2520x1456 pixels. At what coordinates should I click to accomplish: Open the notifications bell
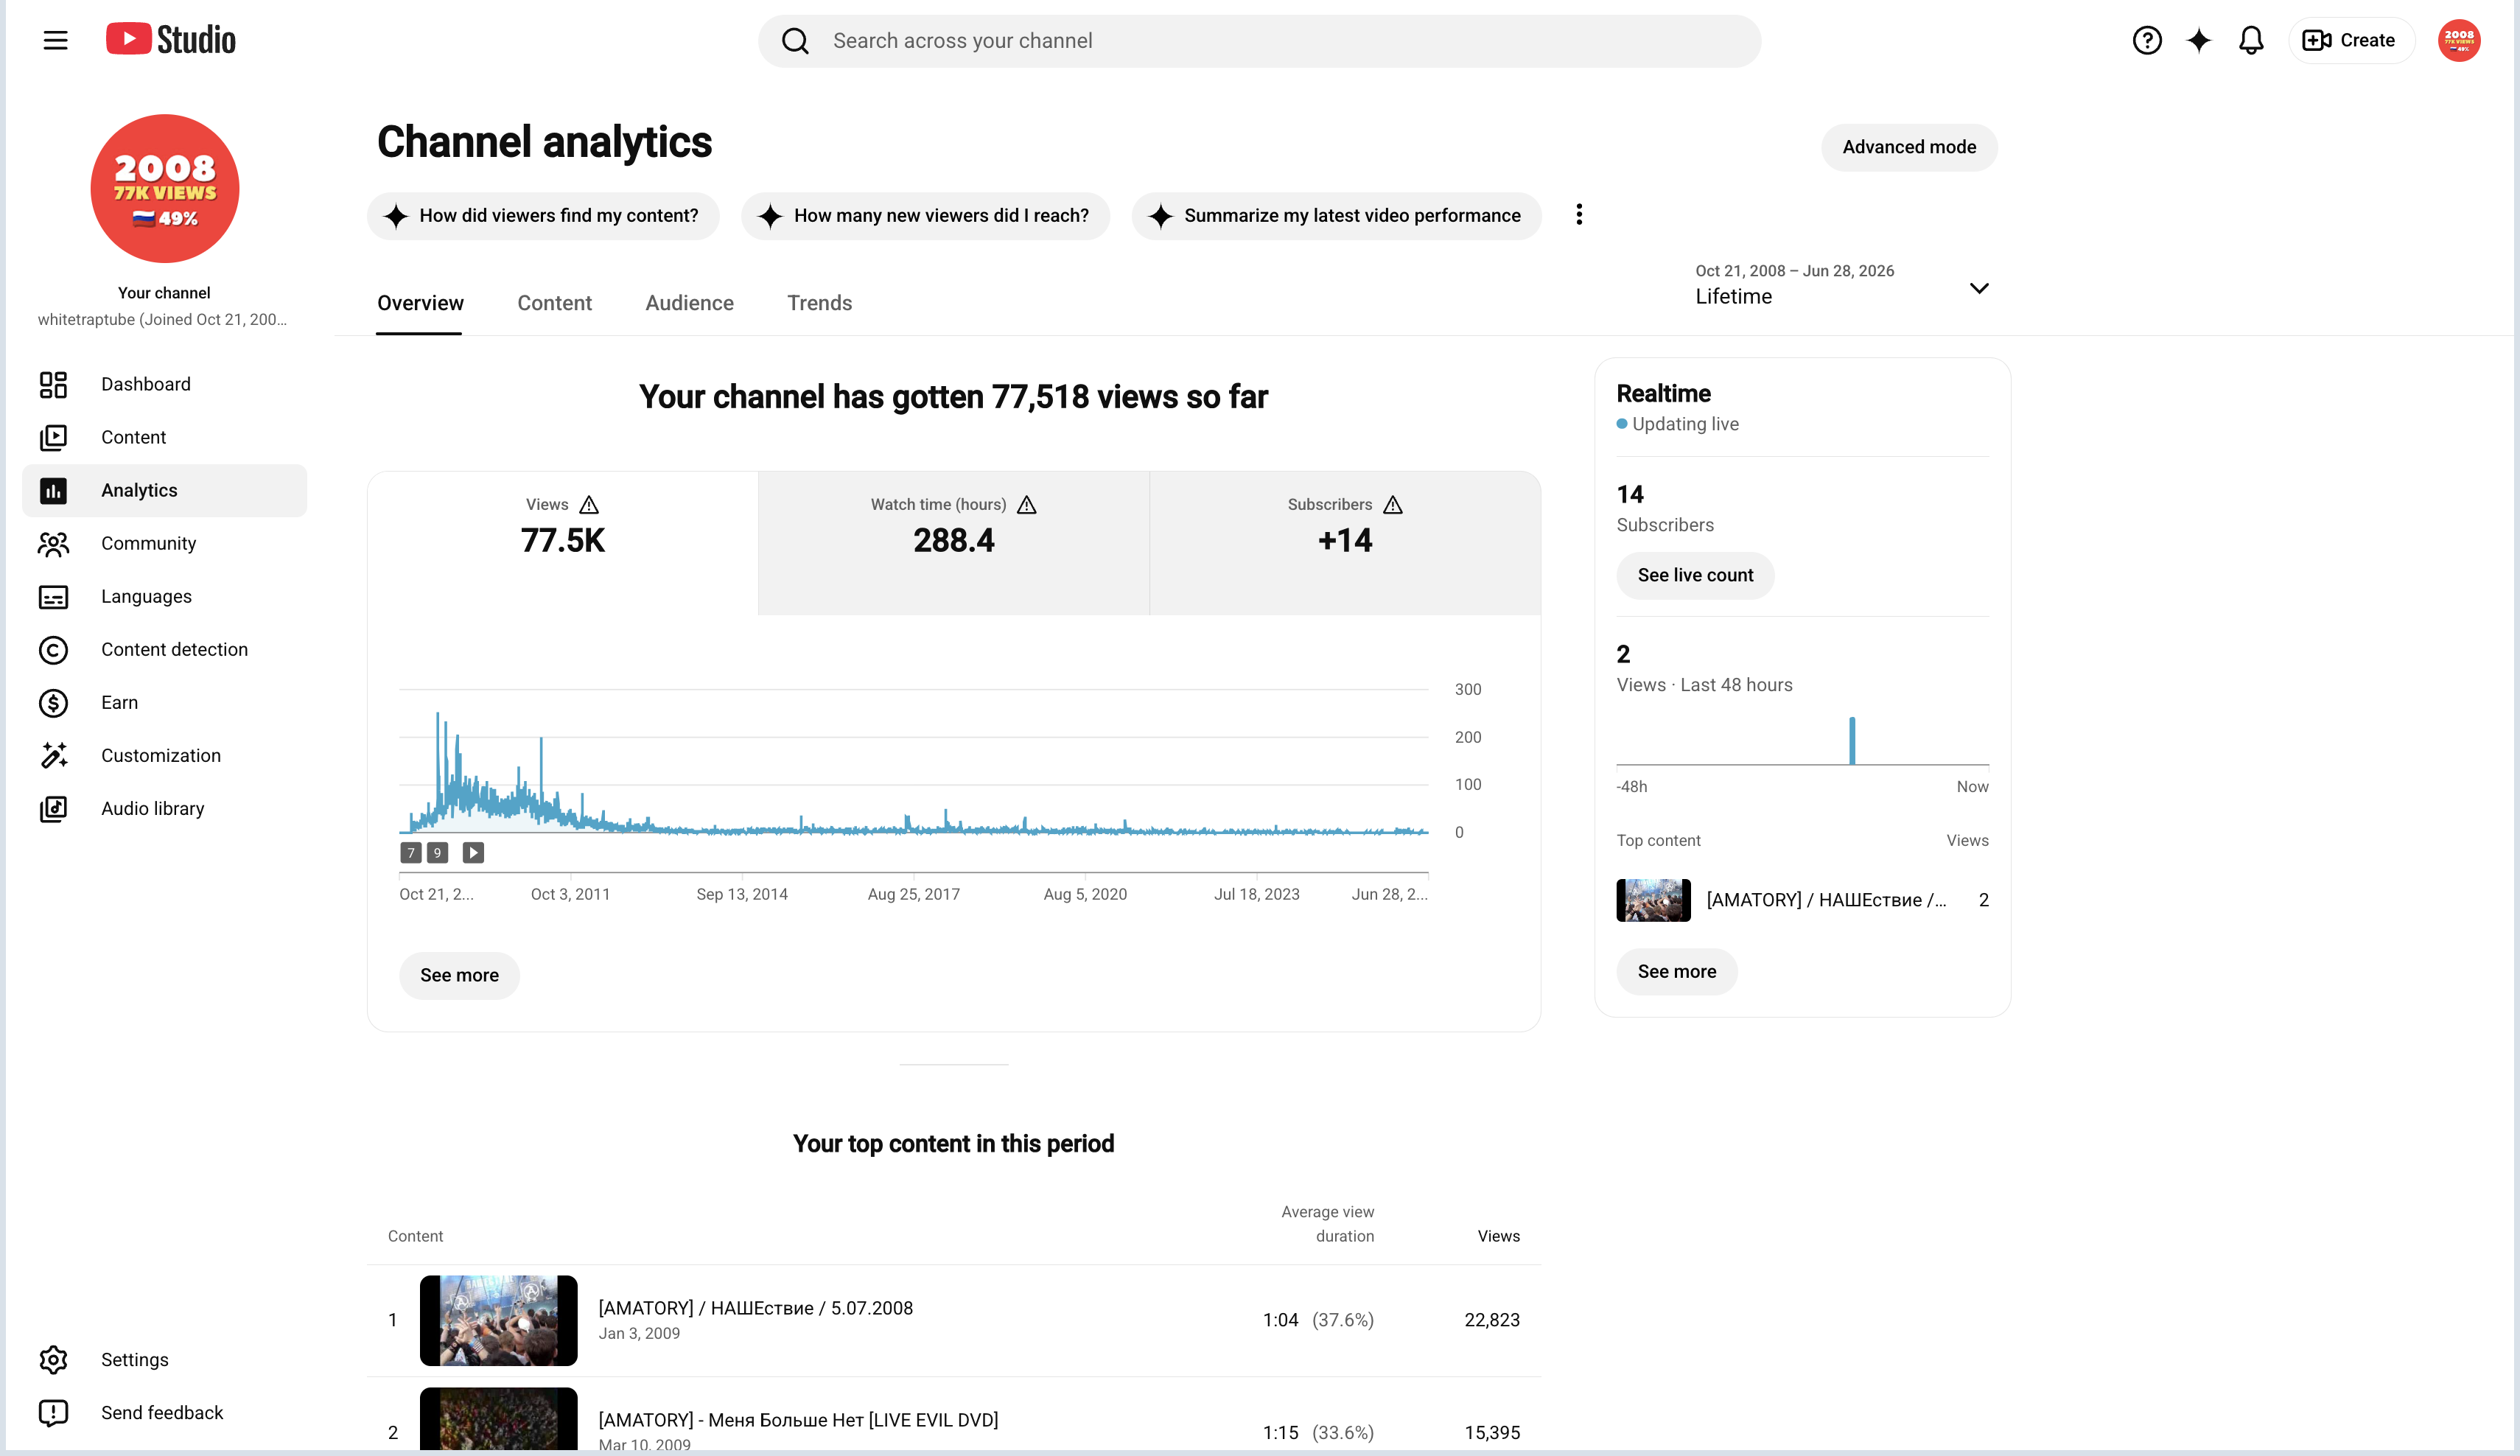click(2251, 40)
